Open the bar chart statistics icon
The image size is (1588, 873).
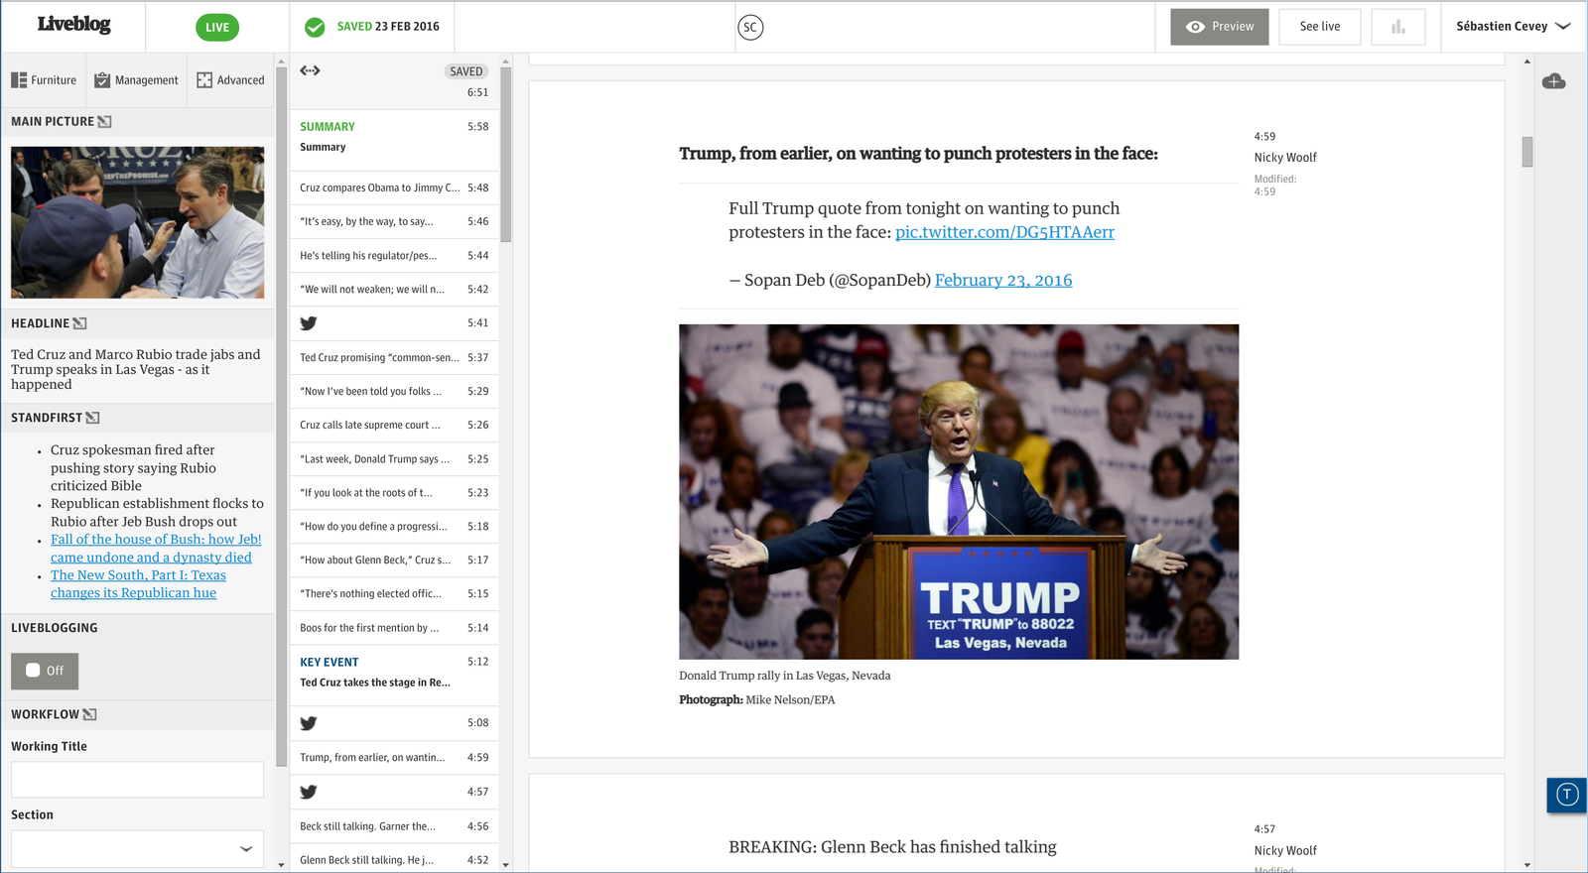pos(1398,27)
